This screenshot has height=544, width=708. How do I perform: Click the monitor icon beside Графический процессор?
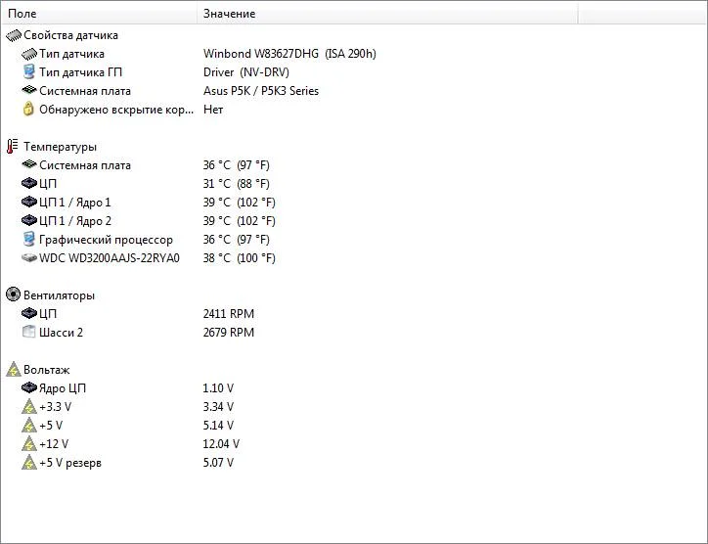(28, 240)
